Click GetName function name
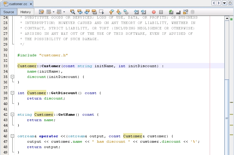This screenshot has height=155, width=234. pyautogui.click(x=67, y=115)
